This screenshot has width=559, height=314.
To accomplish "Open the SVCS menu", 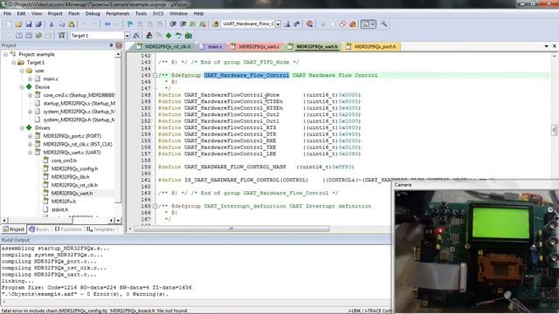I will coord(158,14).
